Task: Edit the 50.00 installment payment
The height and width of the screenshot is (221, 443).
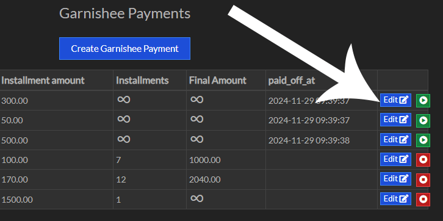Action: pos(395,120)
